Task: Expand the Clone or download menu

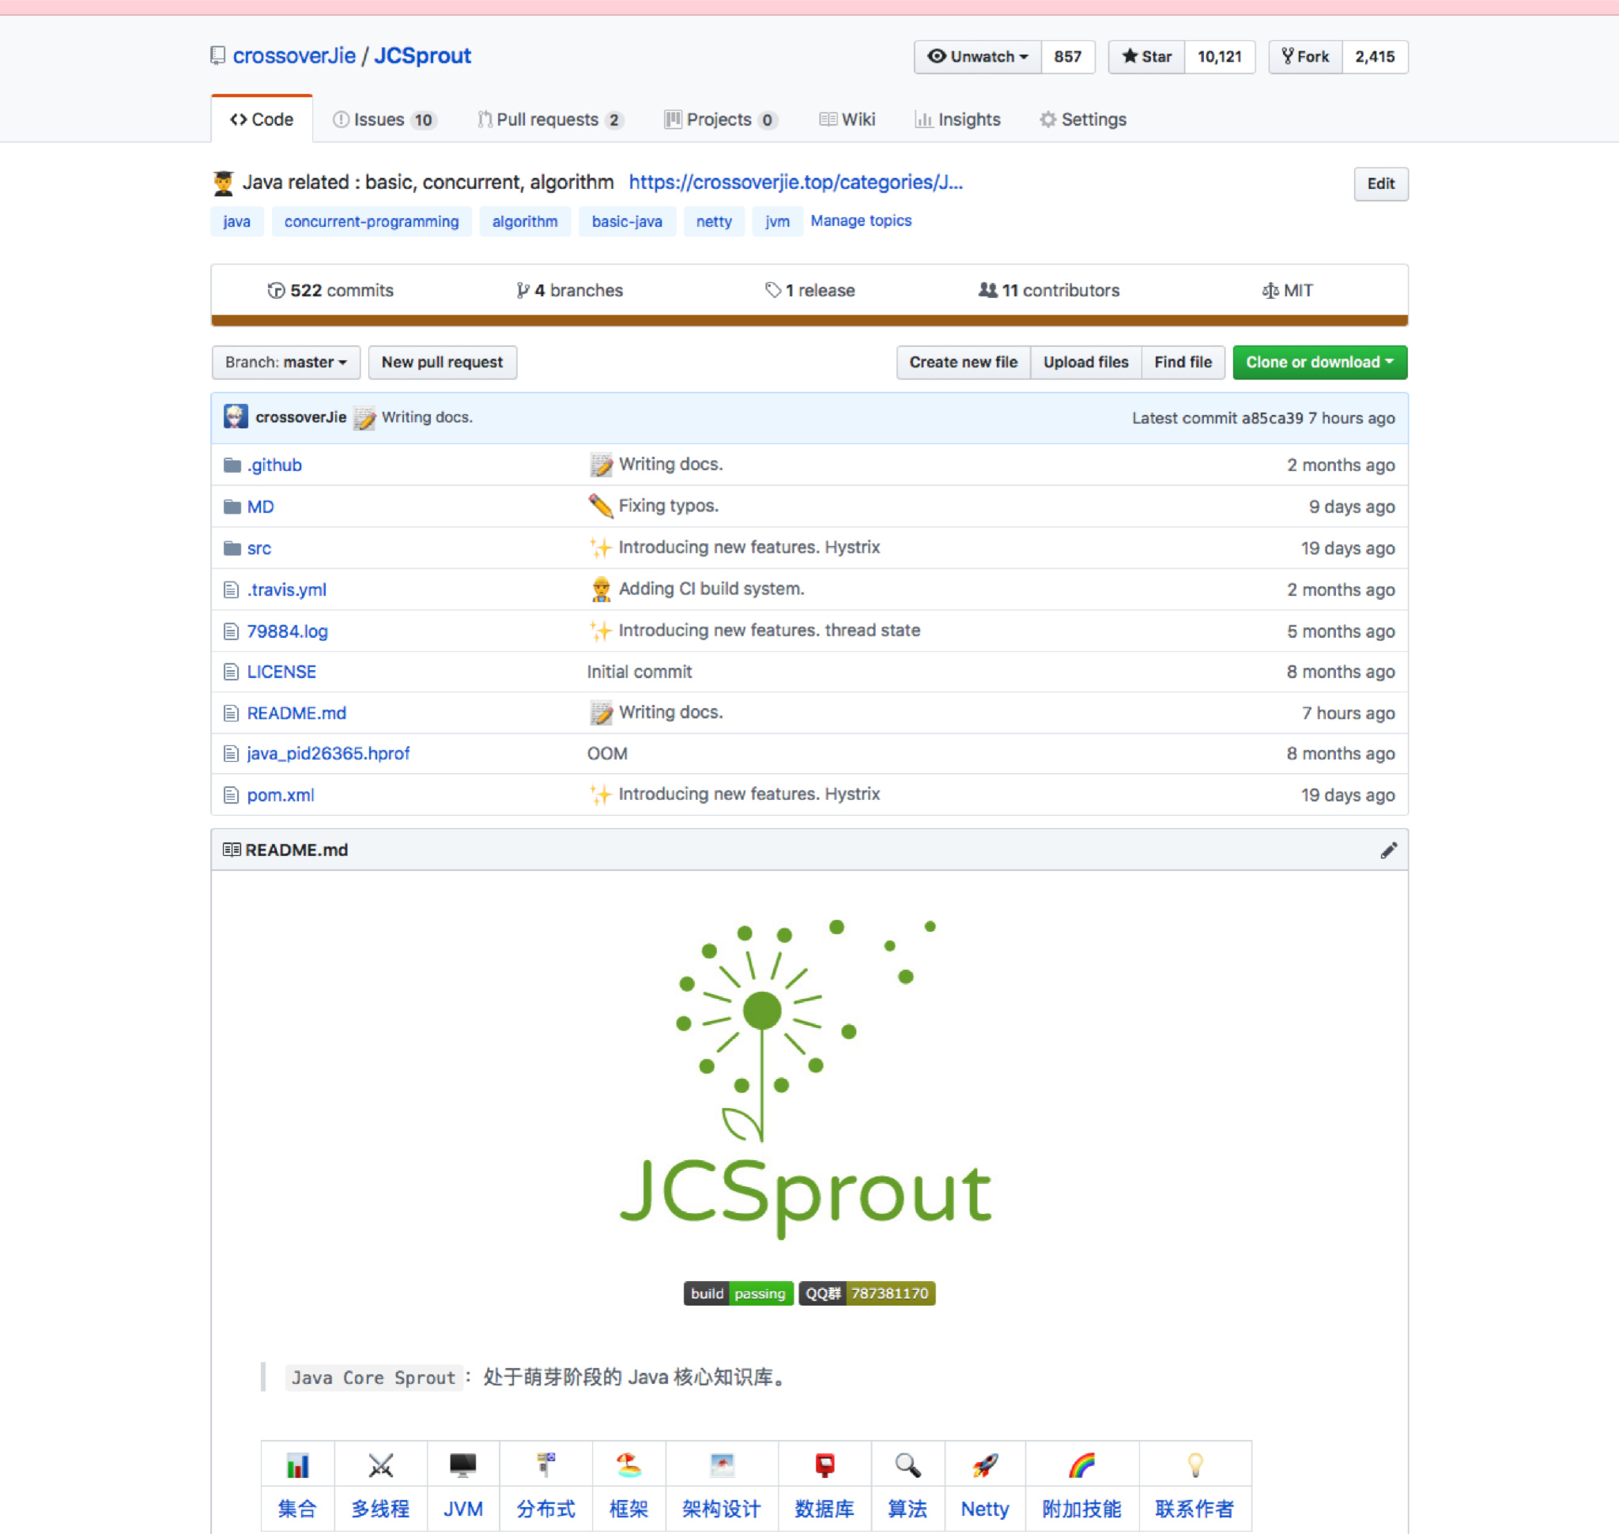Action: 1319,362
